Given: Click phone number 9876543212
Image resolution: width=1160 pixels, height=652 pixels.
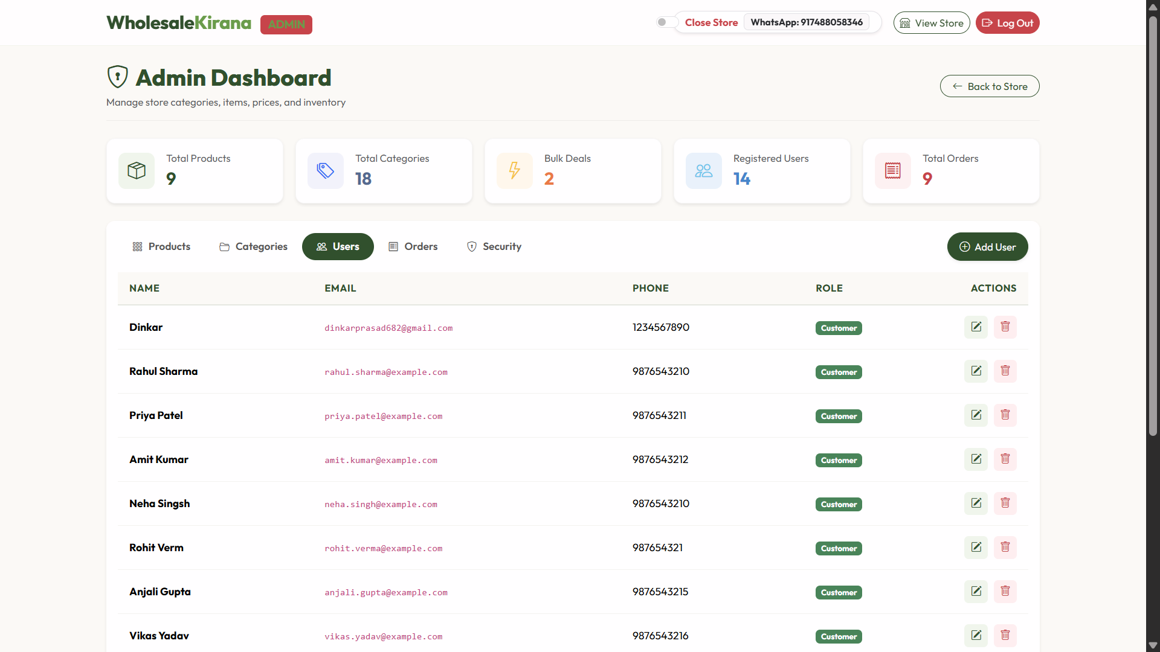Looking at the screenshot, I should [660, 459].
